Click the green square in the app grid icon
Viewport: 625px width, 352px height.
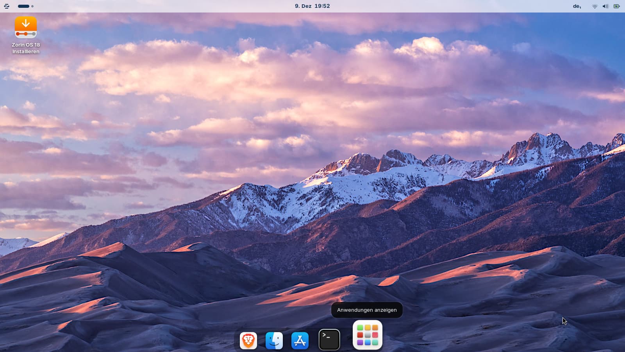click(360, 328)
